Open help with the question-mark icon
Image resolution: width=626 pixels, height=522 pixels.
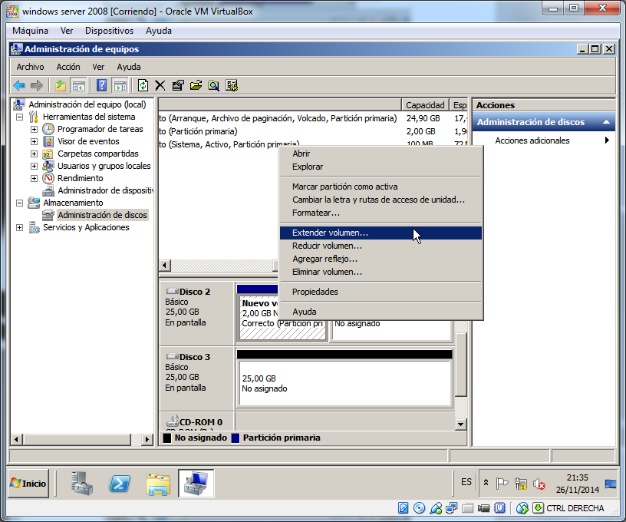pos(102,85)
